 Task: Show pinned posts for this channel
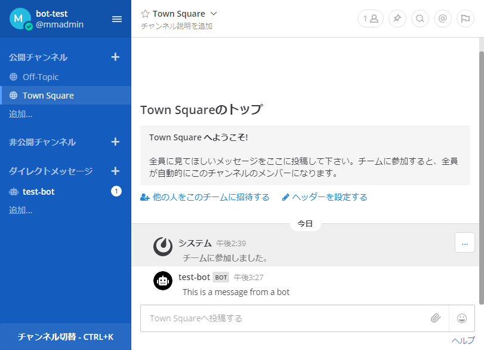(x=397, y=19)
